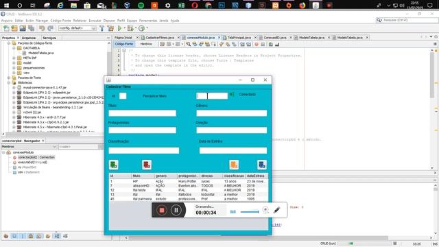Open the Executar menu
The image size is (439, 247).
(x=95, y=21)
